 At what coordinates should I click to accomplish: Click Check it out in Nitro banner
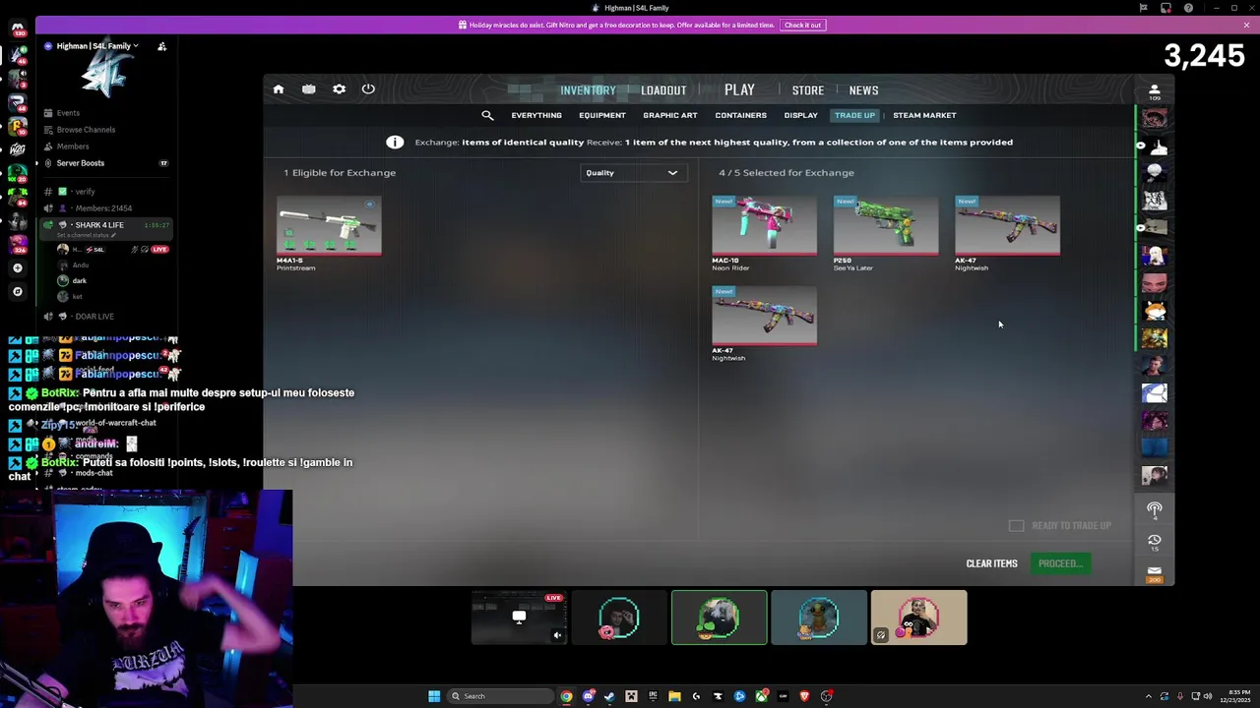click(802, 25)
